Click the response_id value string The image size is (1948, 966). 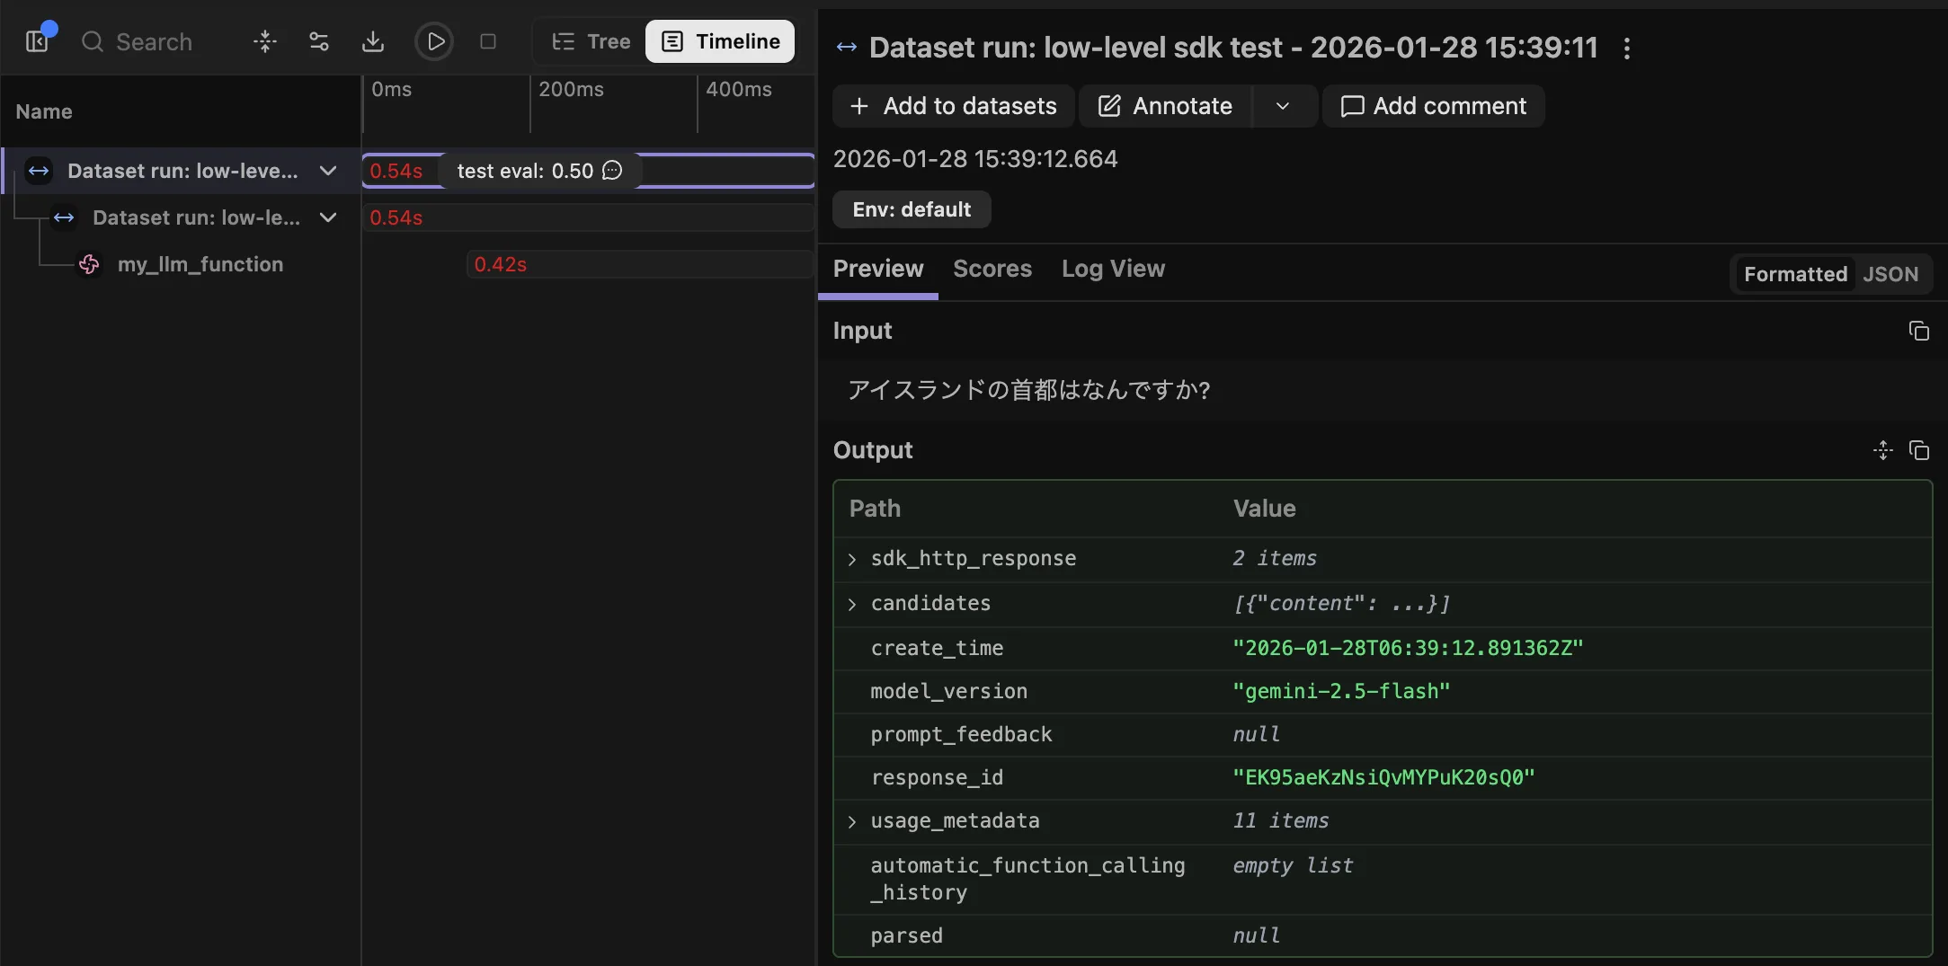[1383, 777]
